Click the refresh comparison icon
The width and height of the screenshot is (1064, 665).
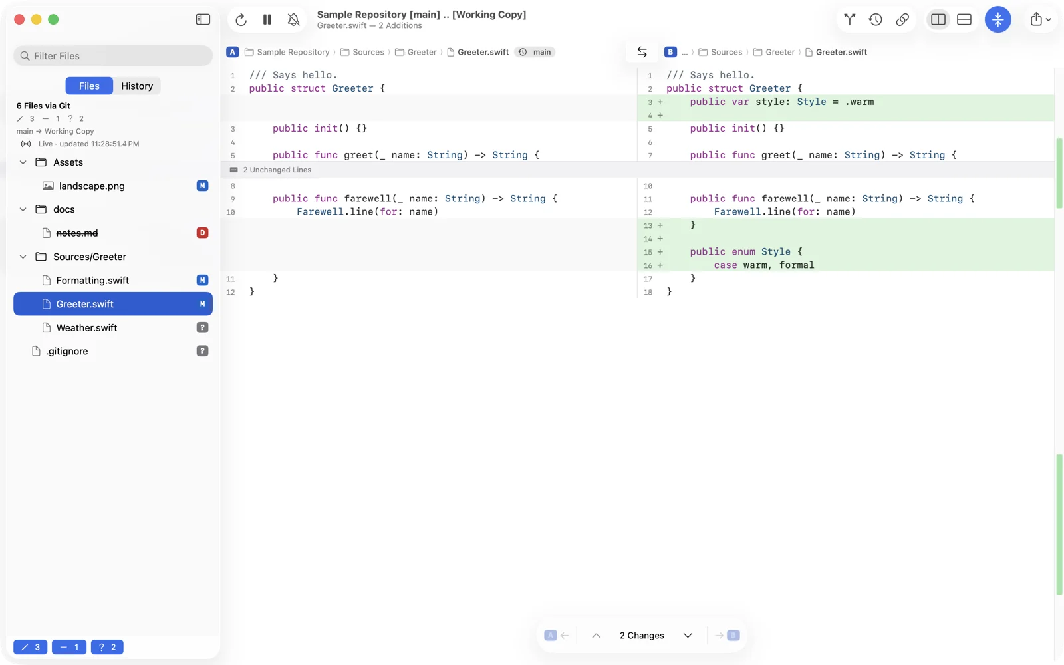tap(241, 20)
